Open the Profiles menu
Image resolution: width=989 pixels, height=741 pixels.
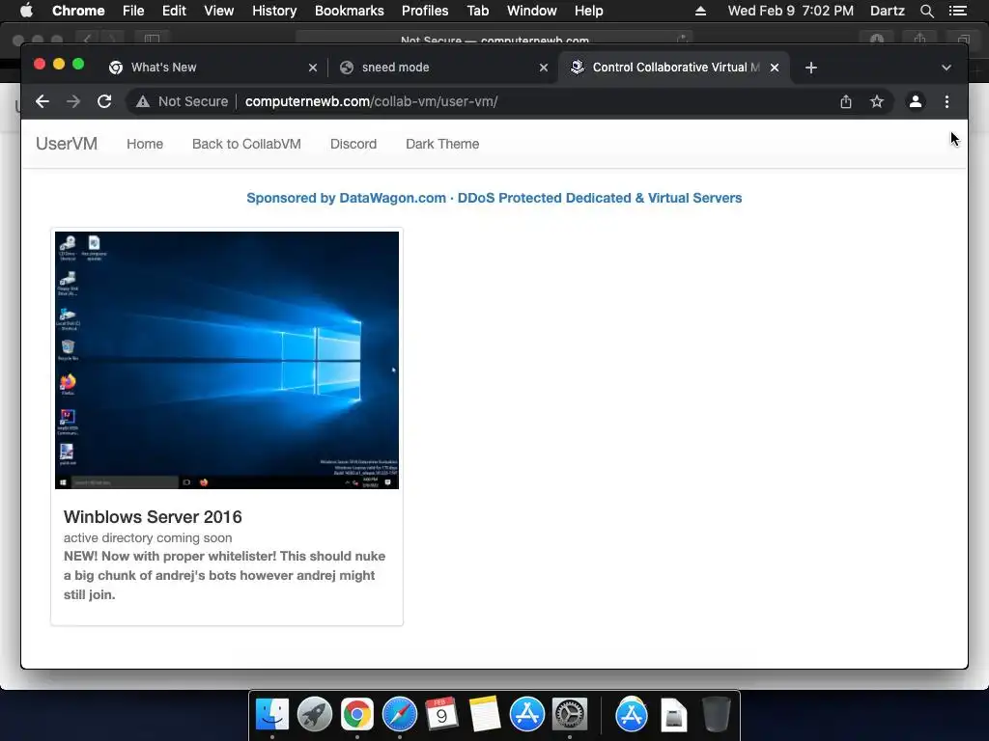tap(425, 11)
